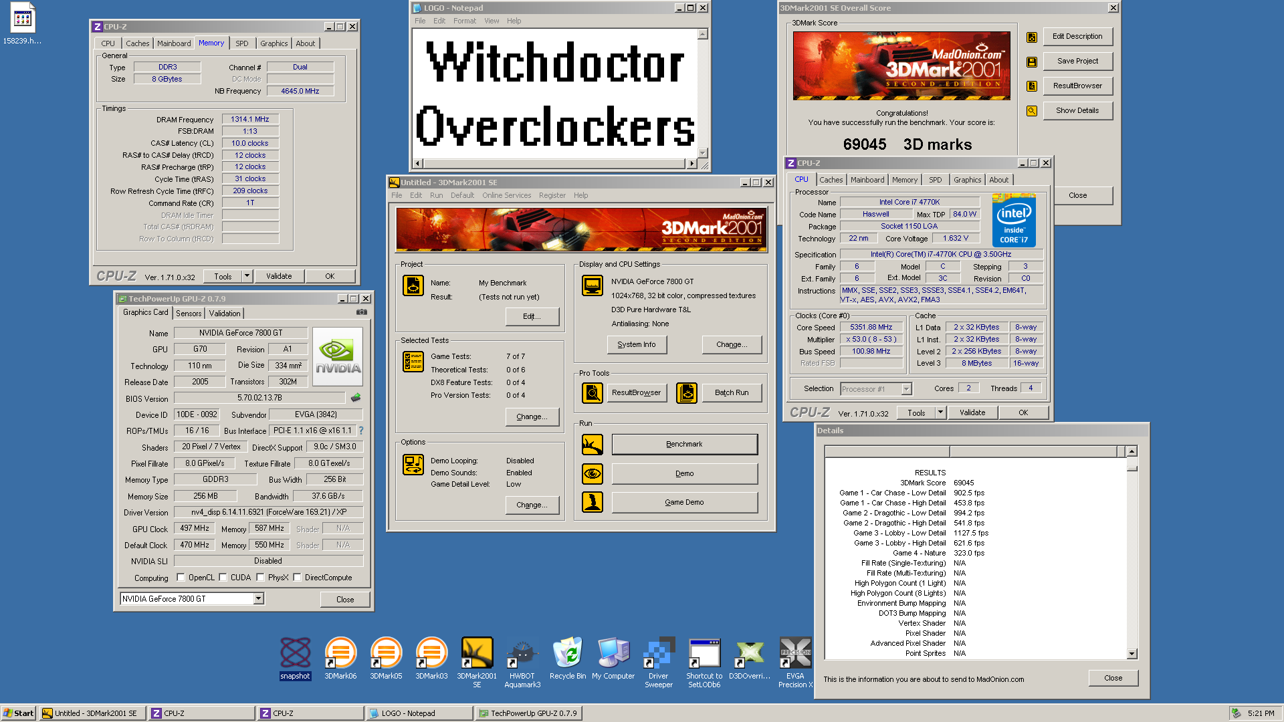The height and width of the screenshot is (722, 1284).
Task: Click the Options settings icon in 3DMark2001
Action: coord(413,465)
